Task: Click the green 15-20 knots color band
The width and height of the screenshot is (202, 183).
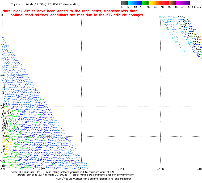Action: tap(145, 3)
